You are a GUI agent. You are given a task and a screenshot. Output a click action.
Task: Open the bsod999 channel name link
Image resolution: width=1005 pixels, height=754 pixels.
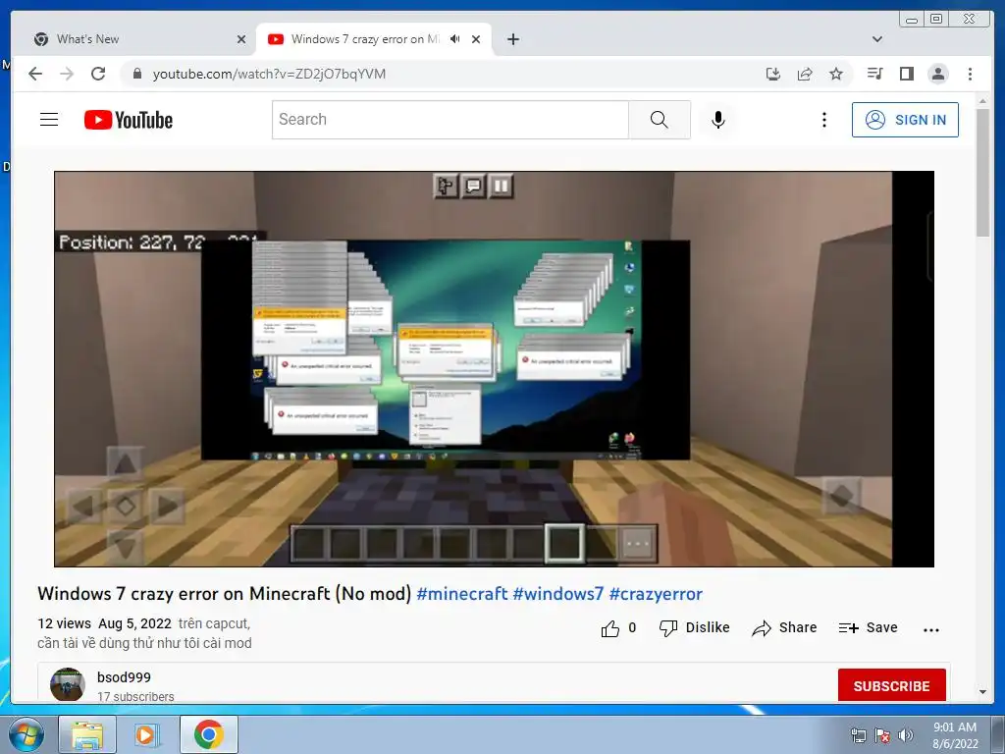124,677
